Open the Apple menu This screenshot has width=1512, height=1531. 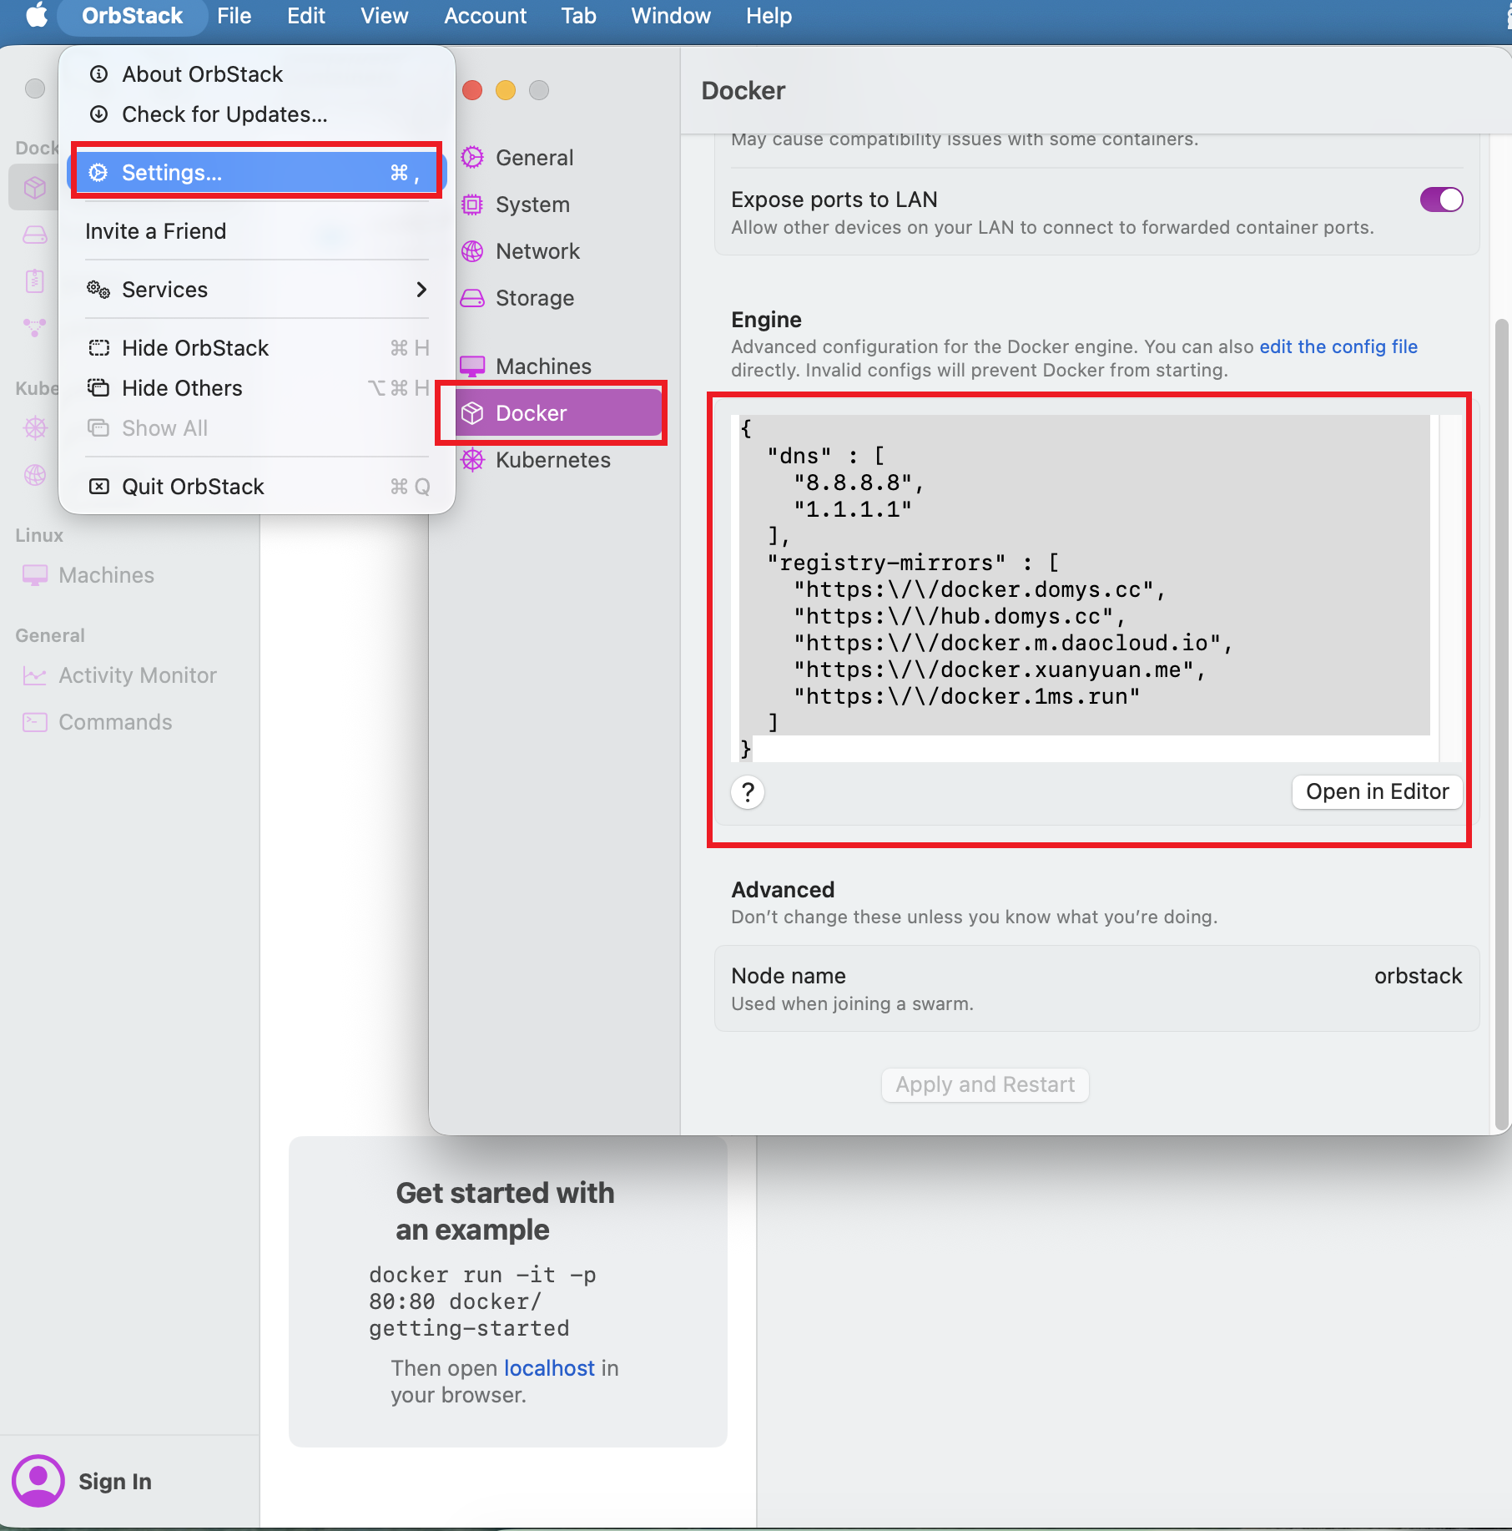tap(36, 16)
